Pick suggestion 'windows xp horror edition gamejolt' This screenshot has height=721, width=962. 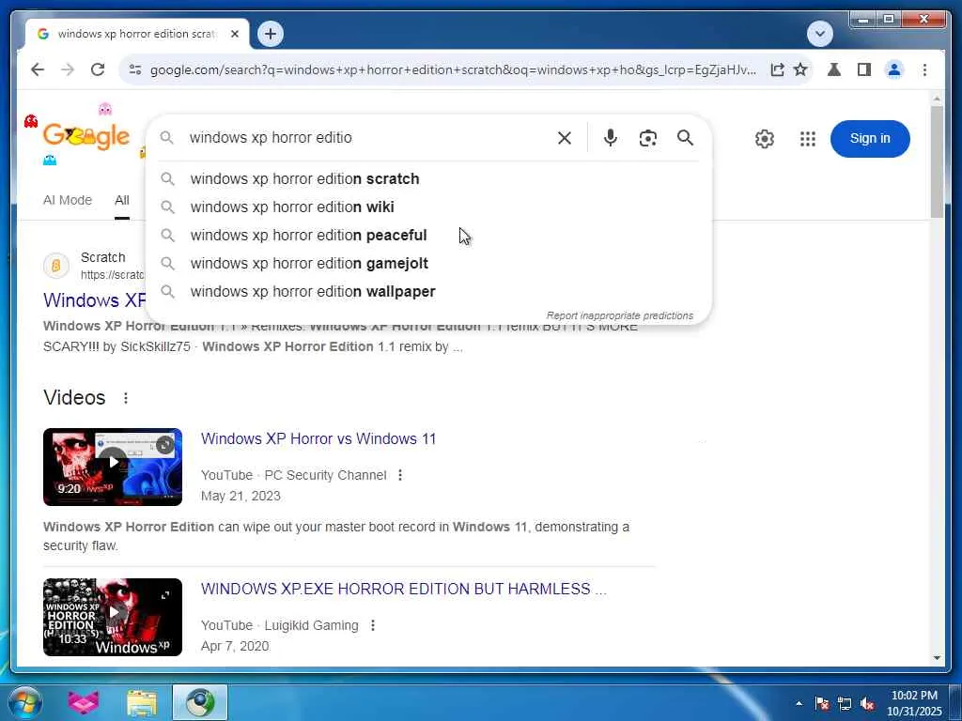point(428,264)
